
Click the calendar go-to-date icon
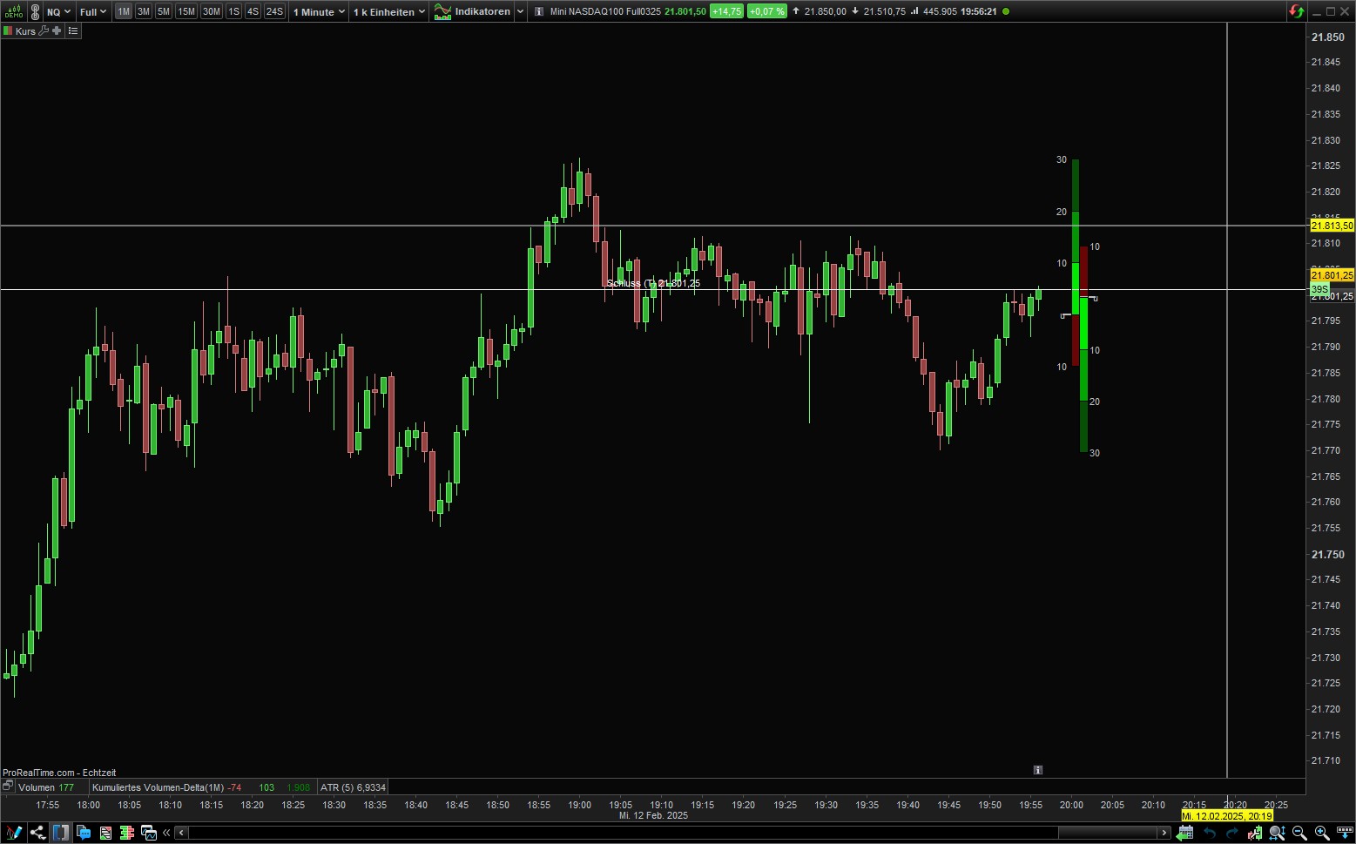[x=1185, y=833]
